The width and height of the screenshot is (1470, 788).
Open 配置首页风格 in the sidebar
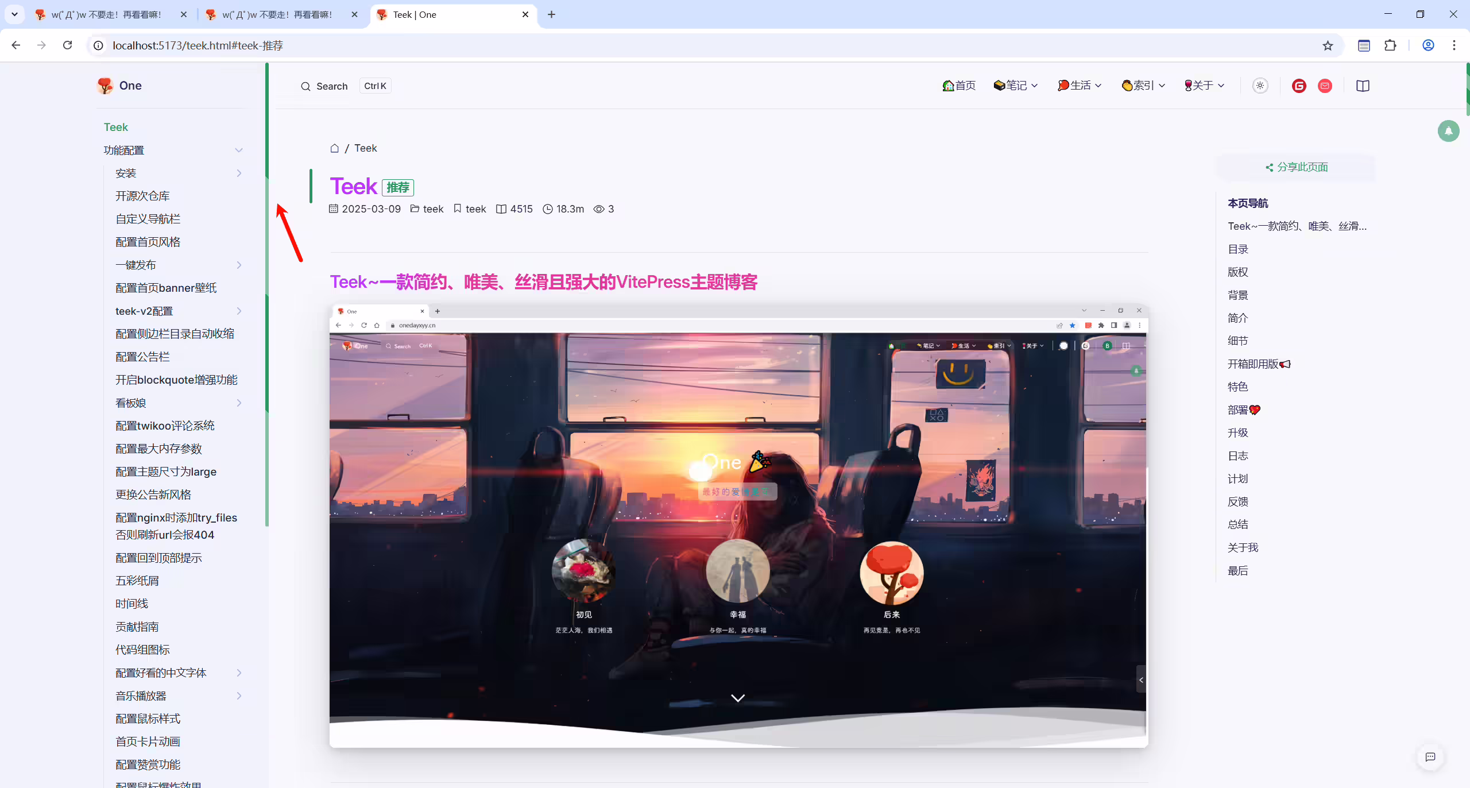tap(148, 242)
